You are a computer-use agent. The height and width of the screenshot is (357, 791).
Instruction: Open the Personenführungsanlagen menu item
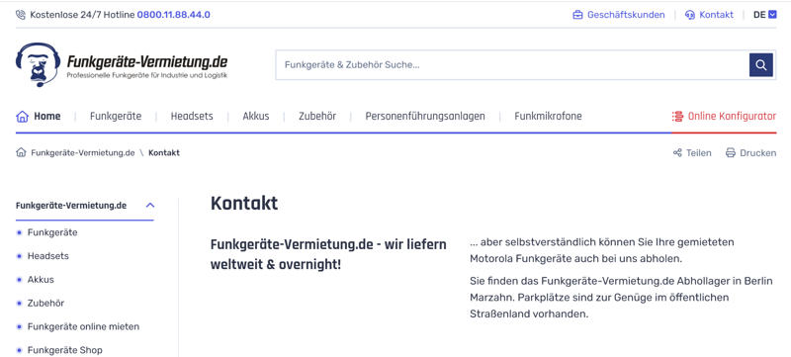pyautogui.click(x=425, y=117)
